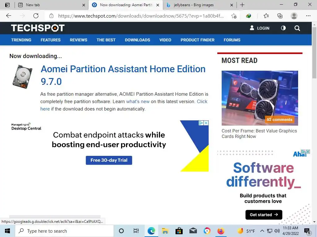Open the TechSpot search magnifier
This screenshot has width=317, height=237.
(x=297, y=28)
